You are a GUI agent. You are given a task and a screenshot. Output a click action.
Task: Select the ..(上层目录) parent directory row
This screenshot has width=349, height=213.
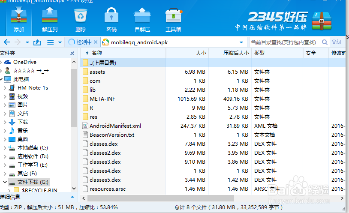(213, 63)
